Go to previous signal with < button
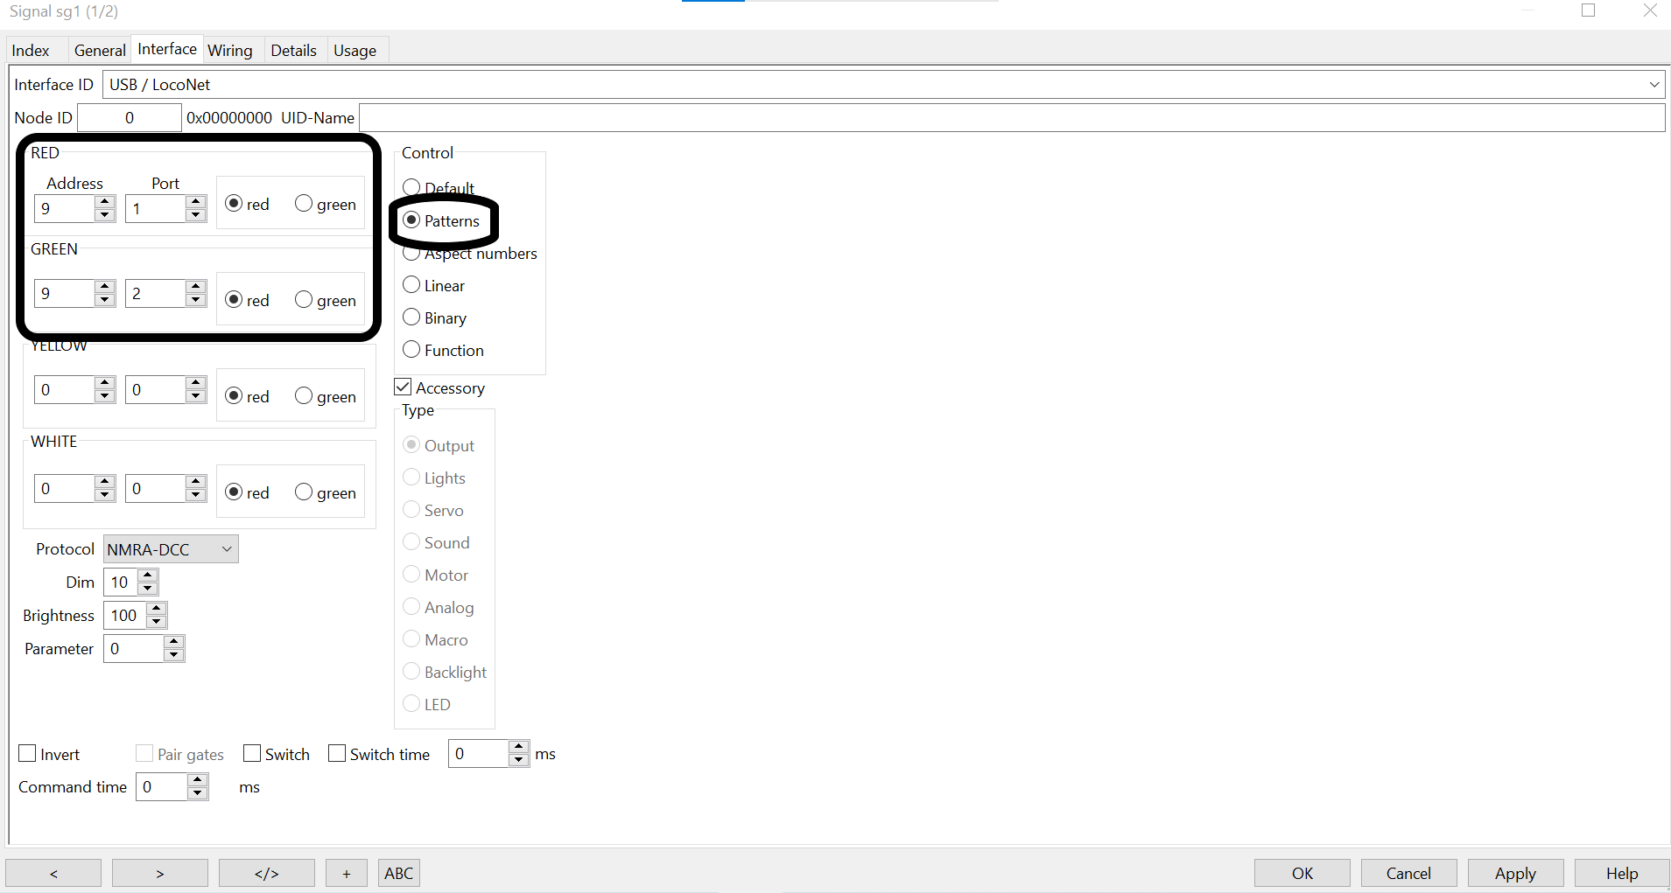This screenshot has height=893, width=1671. tap(53, 874)
